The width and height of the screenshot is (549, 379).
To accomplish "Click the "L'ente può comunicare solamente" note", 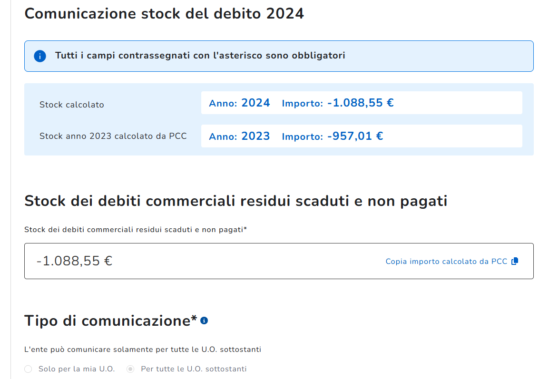I will click(143, 350).
